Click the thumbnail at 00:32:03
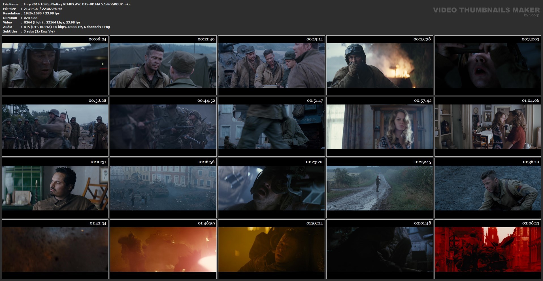Viewport: 543px width, 281px height. click(488, 65)
